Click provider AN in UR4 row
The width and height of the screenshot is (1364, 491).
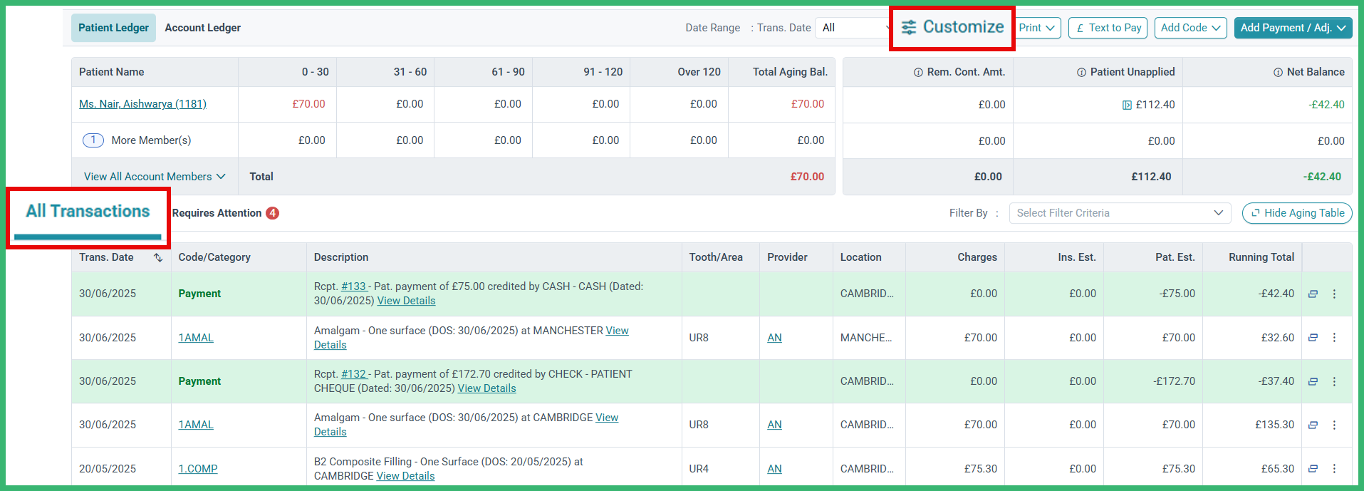pyautogui.click(x=774, y=469)
